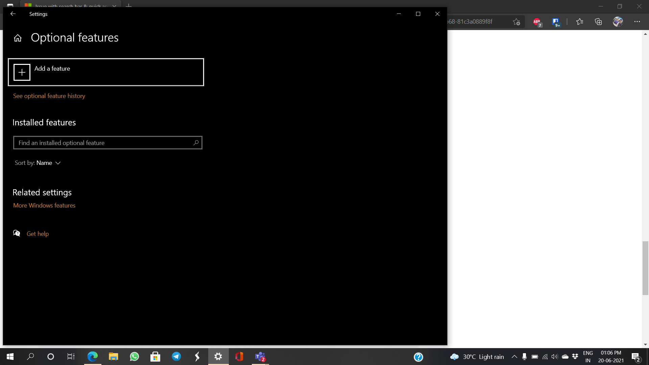649x365 pixels.
Task: Open Edge settings and more menu
Action: pyautogui.click(x=637, y=22)
